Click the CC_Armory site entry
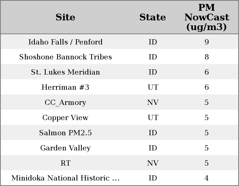 click(65, 103)
